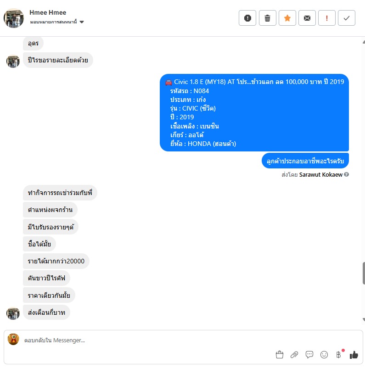The width and height of the screenshot is (365, 368).
Task: Click the Sarawut Kokaew sender name
Action: point(320,175)
